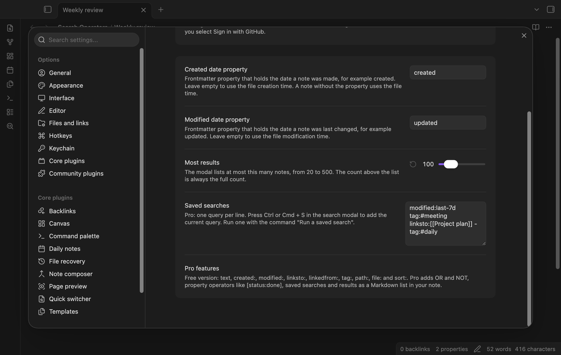This screenshot has height=355, width=561.
Task: Click 416 characters in status bar
Action: click(535, 349)
